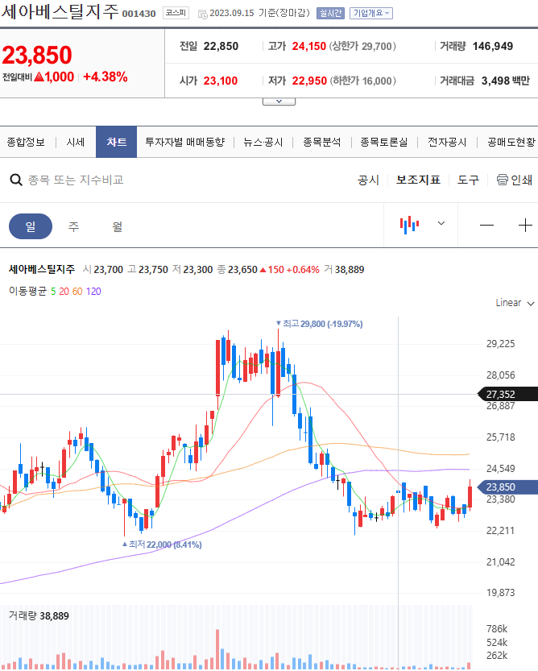This screenshot has width=538, height=671.
Task: Click the 거래대금 3,498 백만 value
Action: click(x=506, y=81)
